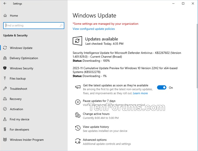Close the Settings window
198x151 pixels.
click(193, 3)
